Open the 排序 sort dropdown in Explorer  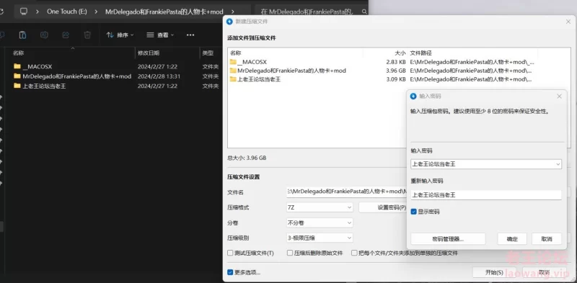coord(120,35)
